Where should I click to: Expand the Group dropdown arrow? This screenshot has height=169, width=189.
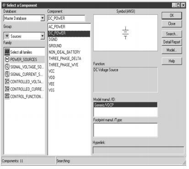click(43, 36)
